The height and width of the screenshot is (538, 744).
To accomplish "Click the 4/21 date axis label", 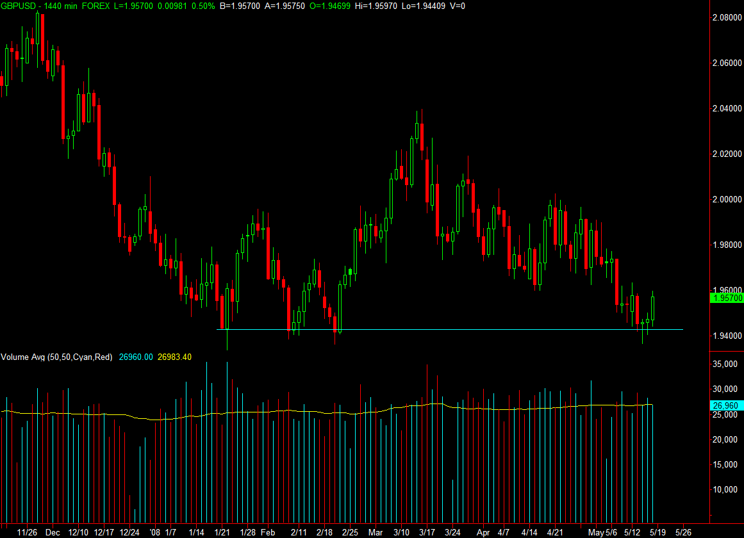I will click(x=555, y=532).
